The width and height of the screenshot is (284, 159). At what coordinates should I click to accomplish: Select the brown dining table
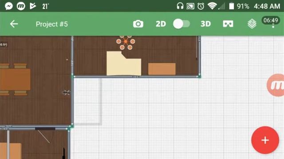tap(15, 79)
